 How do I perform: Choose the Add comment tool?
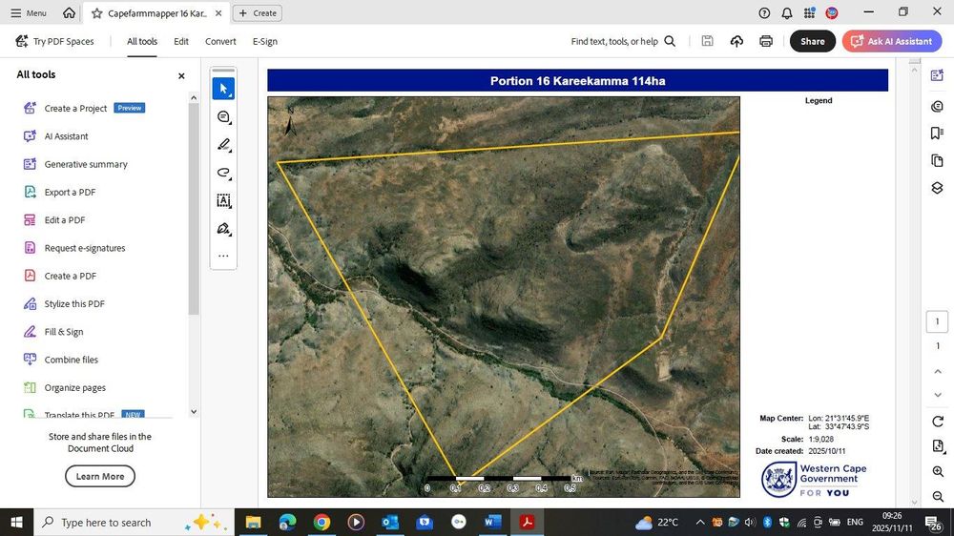223,117
